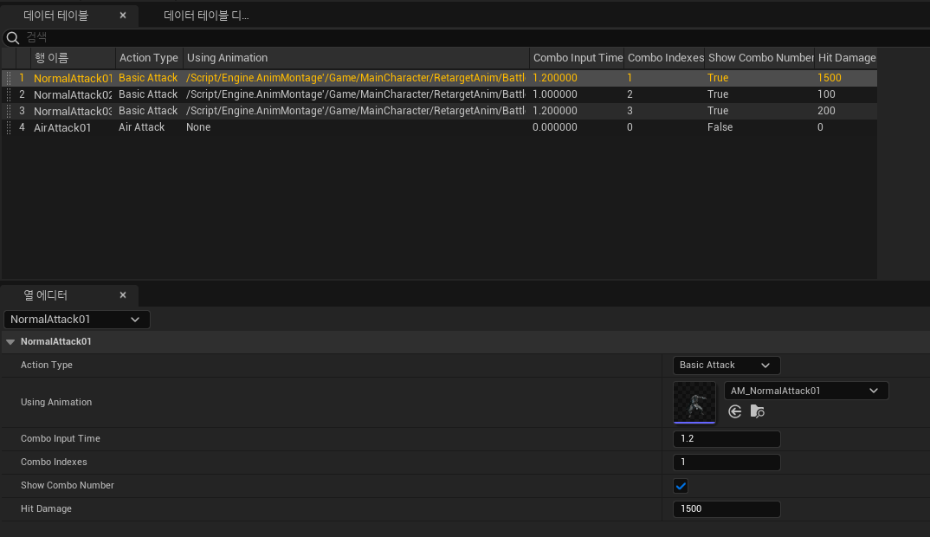Browse to AM_NormalAttack01 asset in content browser

click(758, 411)
